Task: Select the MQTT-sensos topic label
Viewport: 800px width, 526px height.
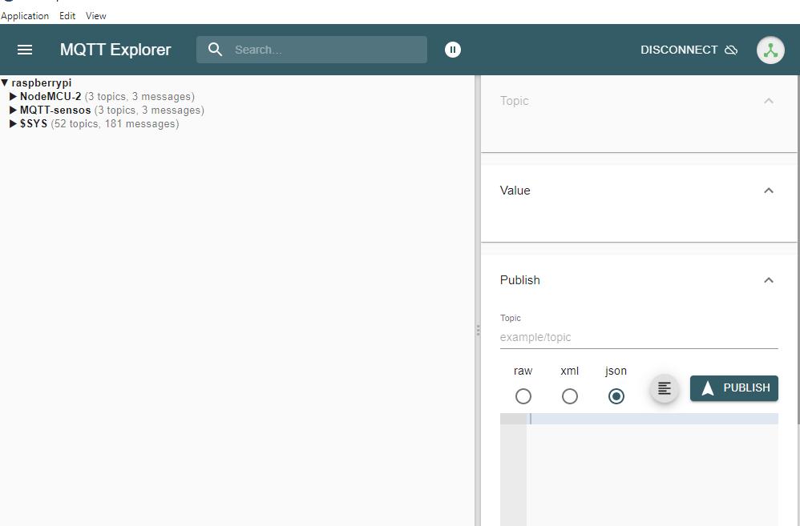Action: coord(55,110)
